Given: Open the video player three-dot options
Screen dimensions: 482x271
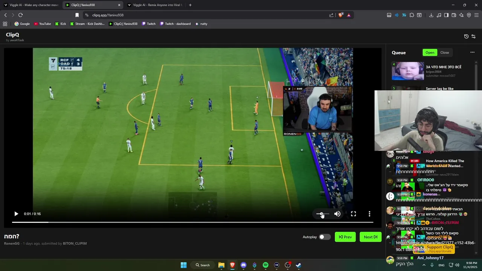Looking at the screenshot, I should [x=369, y=214].
